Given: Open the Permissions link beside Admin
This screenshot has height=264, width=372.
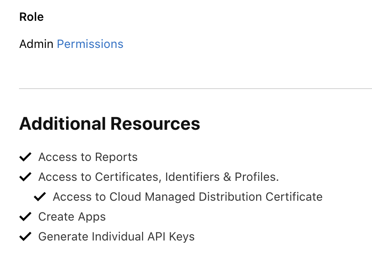Looking at the screenshot, I should pyautogui.click(x=90, y=44).
